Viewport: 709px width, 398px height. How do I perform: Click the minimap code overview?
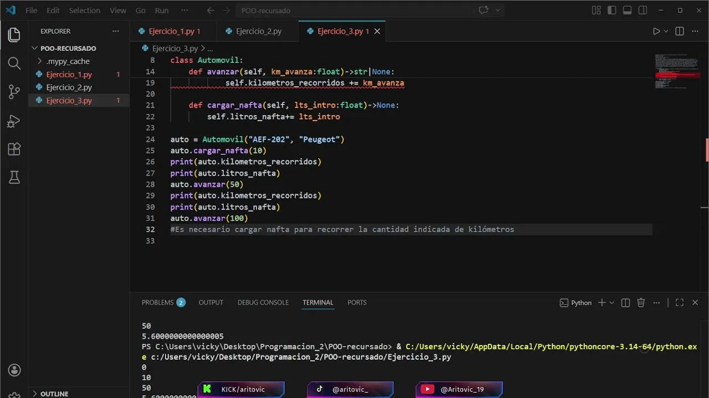point(677,72)
